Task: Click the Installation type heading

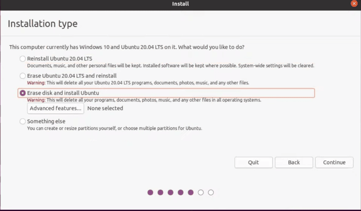Action: 42,24
